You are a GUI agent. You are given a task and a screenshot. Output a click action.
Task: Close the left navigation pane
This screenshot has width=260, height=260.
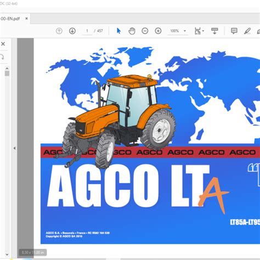pos(3,44)
